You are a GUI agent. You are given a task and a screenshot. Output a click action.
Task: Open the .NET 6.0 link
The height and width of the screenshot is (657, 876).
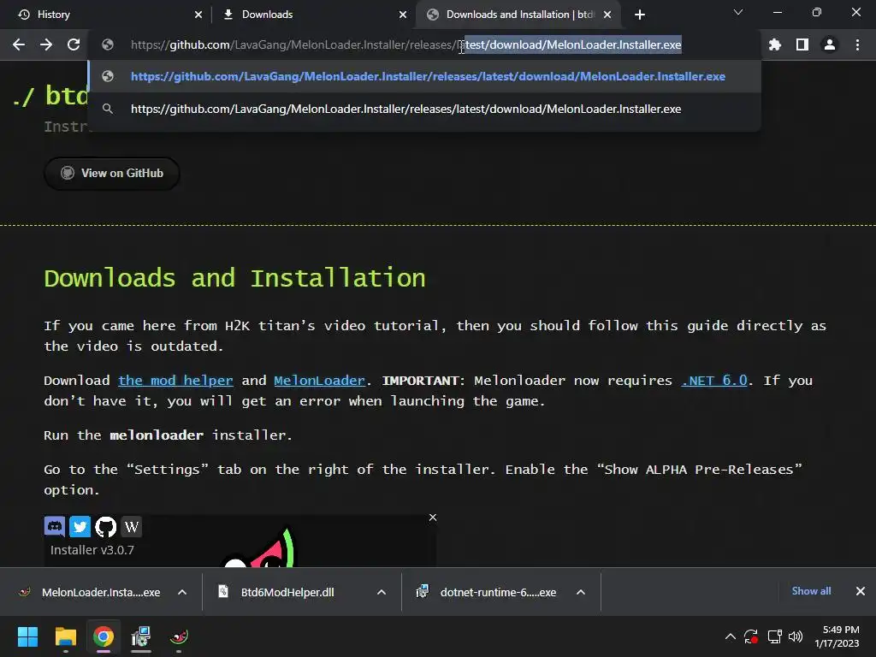pyautogui.click(x=714, y=381)
